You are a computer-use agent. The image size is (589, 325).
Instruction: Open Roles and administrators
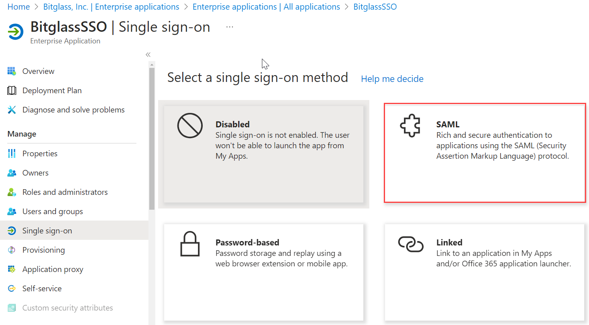(x=65, y=192)
